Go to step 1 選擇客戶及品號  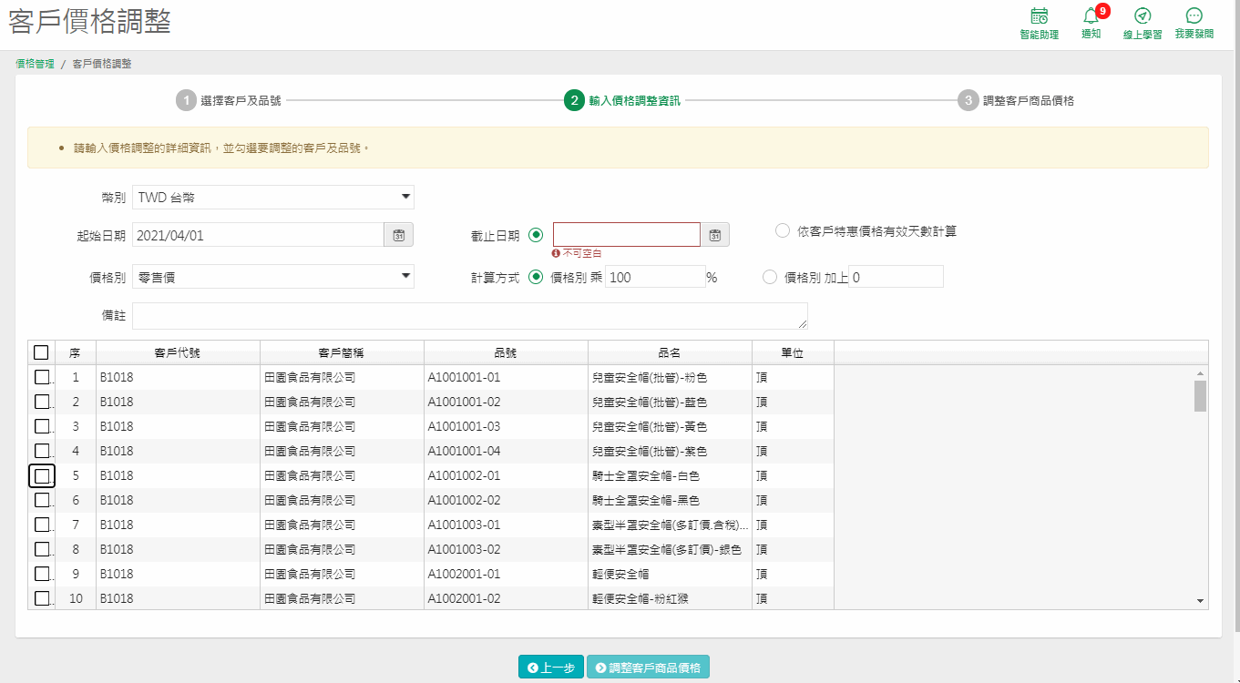click(229, 100)
